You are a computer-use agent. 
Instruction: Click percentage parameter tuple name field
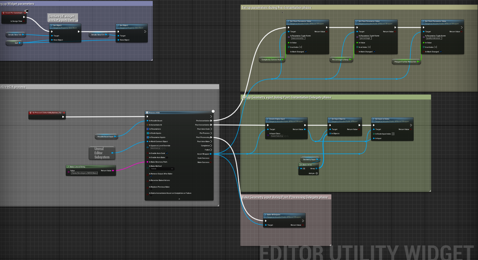(x=366, y=38)
